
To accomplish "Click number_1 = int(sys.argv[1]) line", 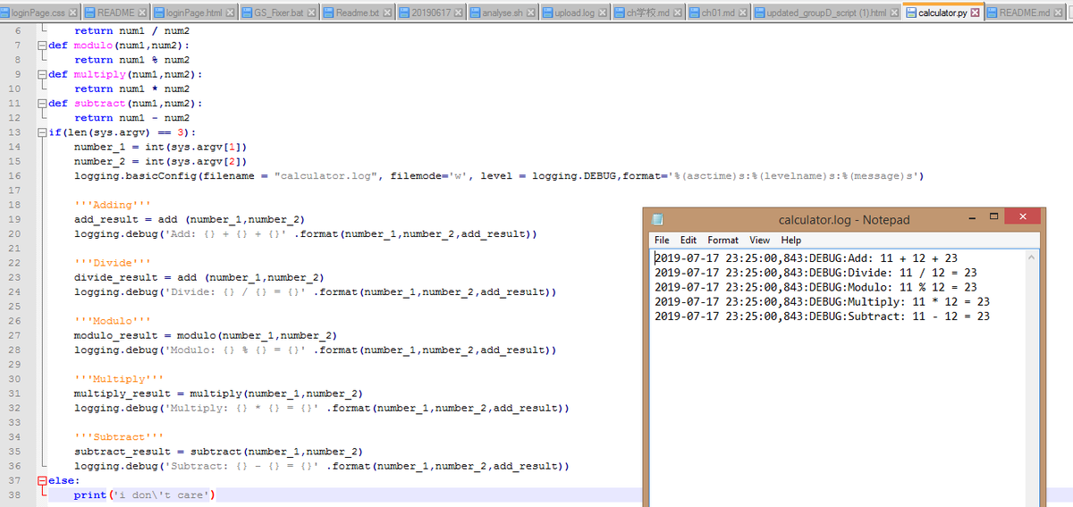I will click(161, 147).
